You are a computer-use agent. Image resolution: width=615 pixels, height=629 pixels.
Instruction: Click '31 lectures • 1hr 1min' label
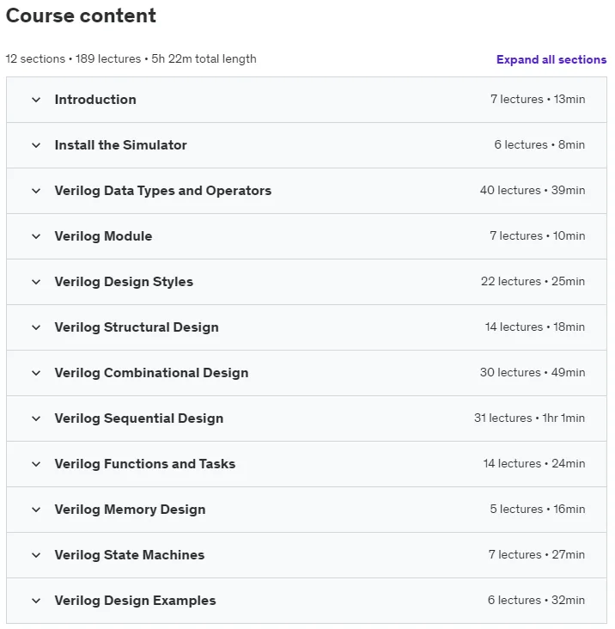coord(529,418)
